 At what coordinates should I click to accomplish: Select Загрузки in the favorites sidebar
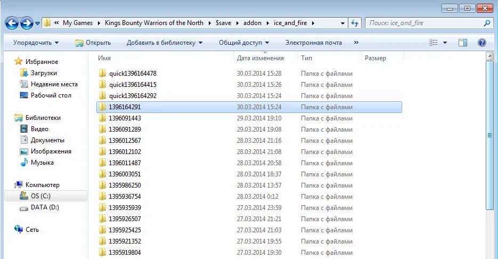tap(44, 73)
